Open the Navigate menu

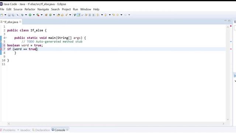[43, 9]
